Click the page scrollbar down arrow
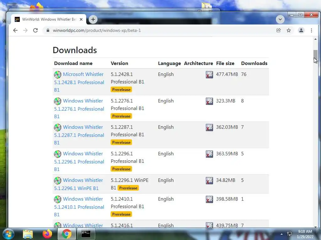 coord(315,227)
